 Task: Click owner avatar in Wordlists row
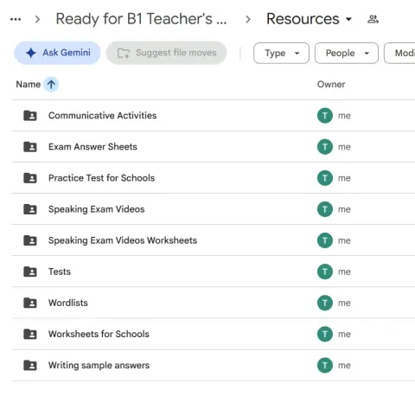coord(325,303)
